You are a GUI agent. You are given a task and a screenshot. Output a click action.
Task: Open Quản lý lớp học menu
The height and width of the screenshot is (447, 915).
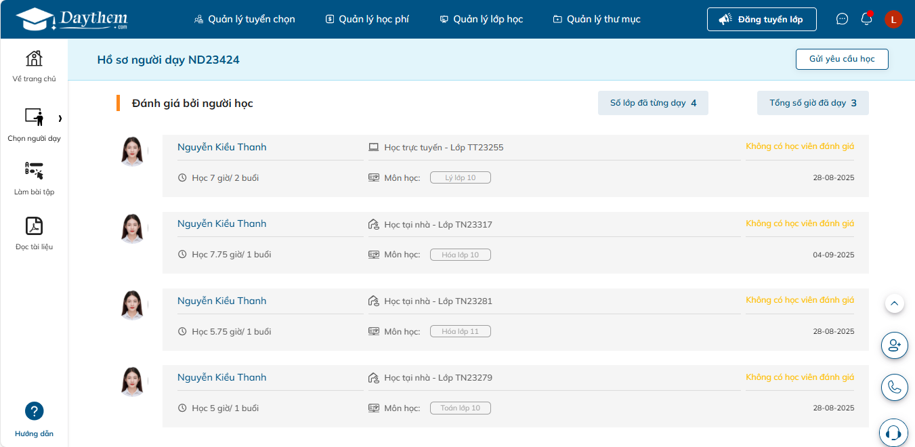(481, 19)
